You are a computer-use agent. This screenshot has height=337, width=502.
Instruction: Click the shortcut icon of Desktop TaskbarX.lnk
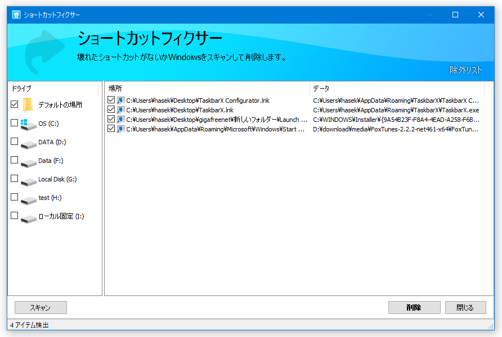(120, 110)
